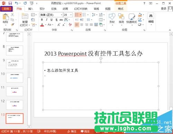Start slideshow from quick access toolbar icon
The width and height of the screenshot is (173, 134).
[x=31, y=3]
